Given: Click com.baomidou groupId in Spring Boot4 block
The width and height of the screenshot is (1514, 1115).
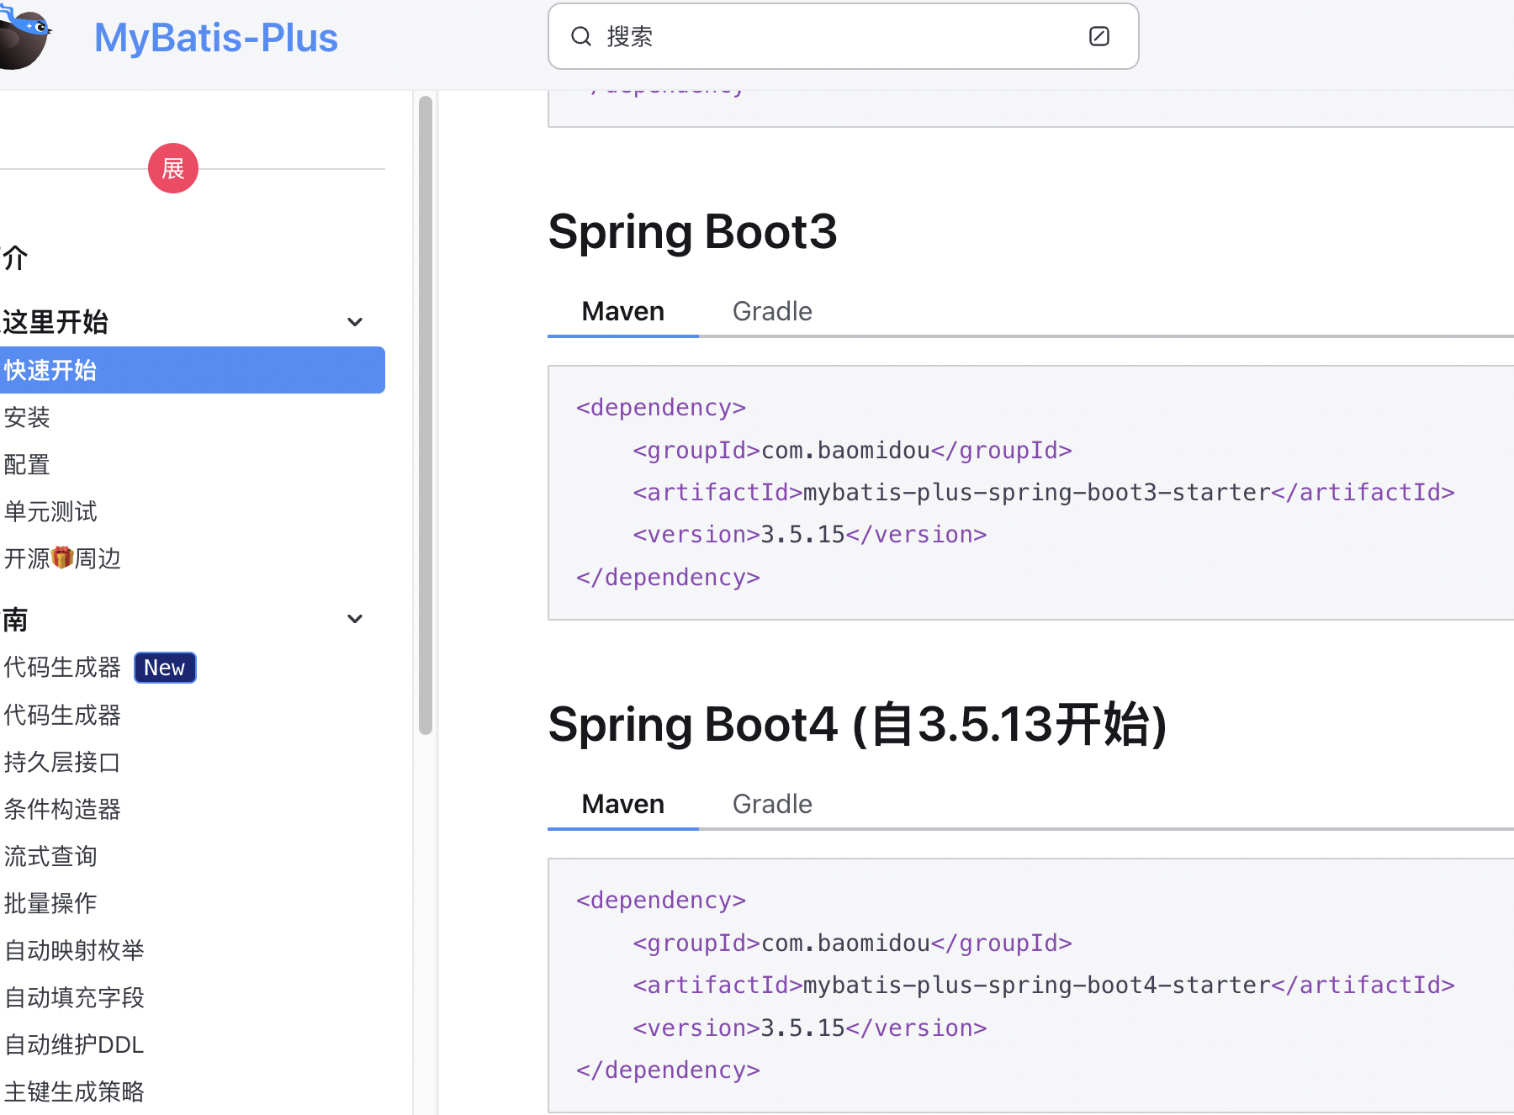Looking at the screenshot, I should pyautogui.click(x=845, y=943).
